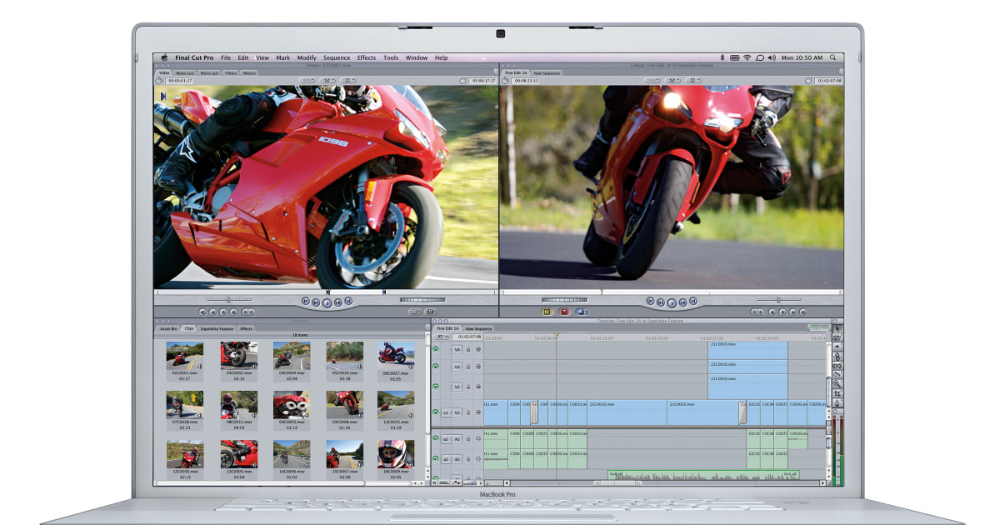The height and width of the screenshot is (525, 1000).
Task: Mute audio track A2 audible toggle
Action: pos(436,459)
